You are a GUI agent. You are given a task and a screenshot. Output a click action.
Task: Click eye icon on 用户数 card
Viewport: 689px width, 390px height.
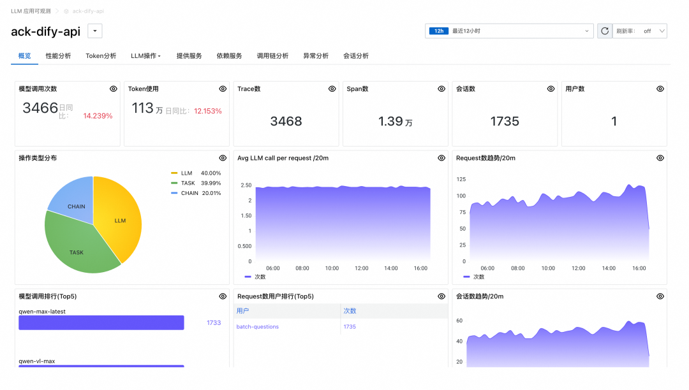(660, 89)
